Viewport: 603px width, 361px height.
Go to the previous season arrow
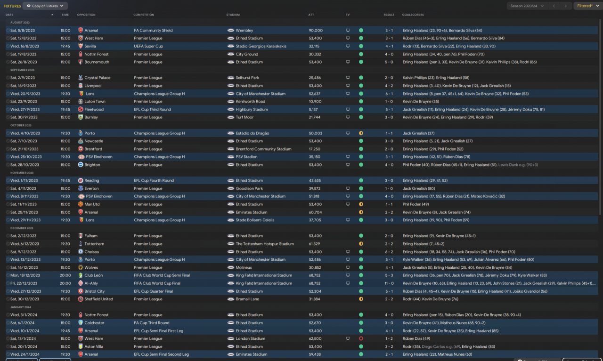click(554, 6)
